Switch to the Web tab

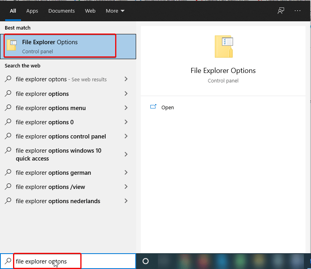click(x=90, y=11)
